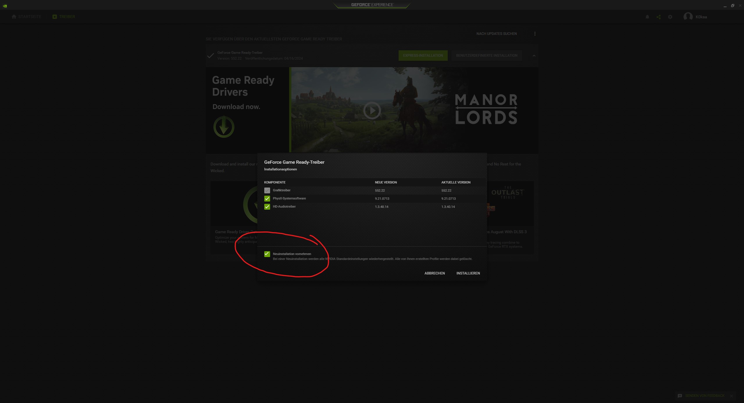This screenshot has height=403, width=744.
Task: Switch to the STARTSEITE tab
Action: 26,17
